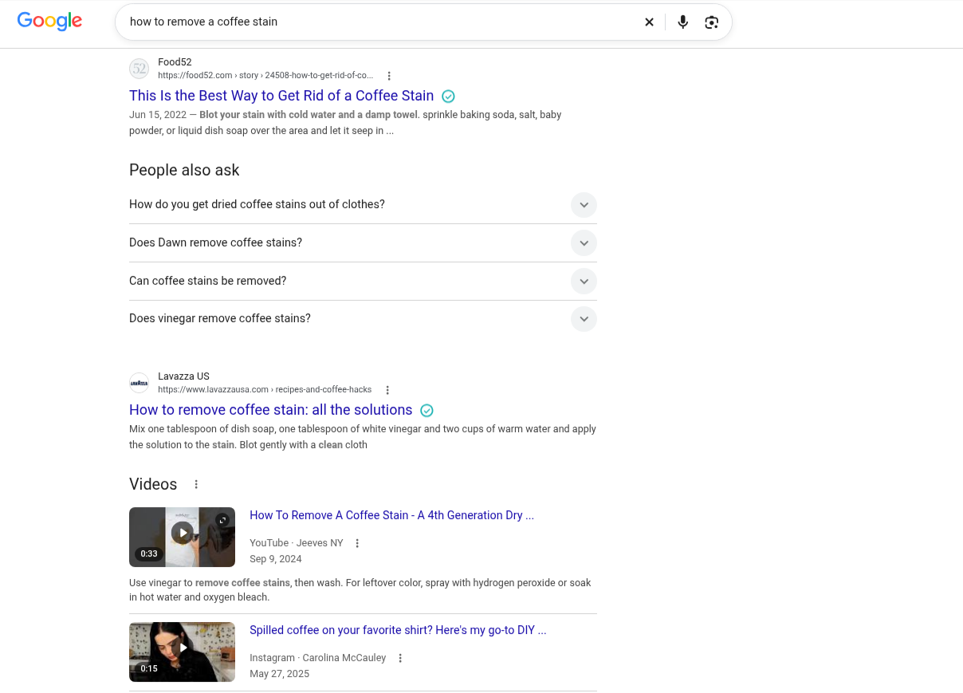The height and width of the screenshot is (693, 963).
Task: Open 'Spilled coffee on your favorite shirt?' link
Action: pyautogui.click(x=398, y=630)
